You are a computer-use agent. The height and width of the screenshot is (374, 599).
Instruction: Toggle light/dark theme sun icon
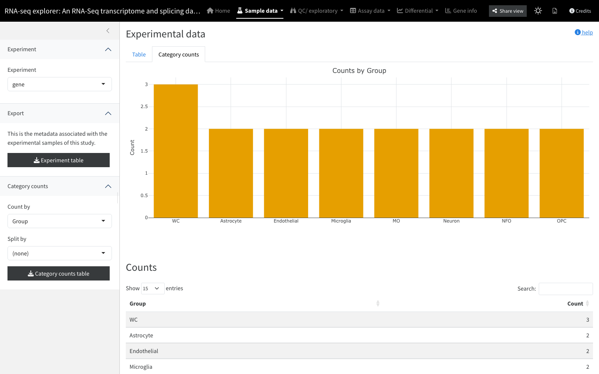coord(538,11)
